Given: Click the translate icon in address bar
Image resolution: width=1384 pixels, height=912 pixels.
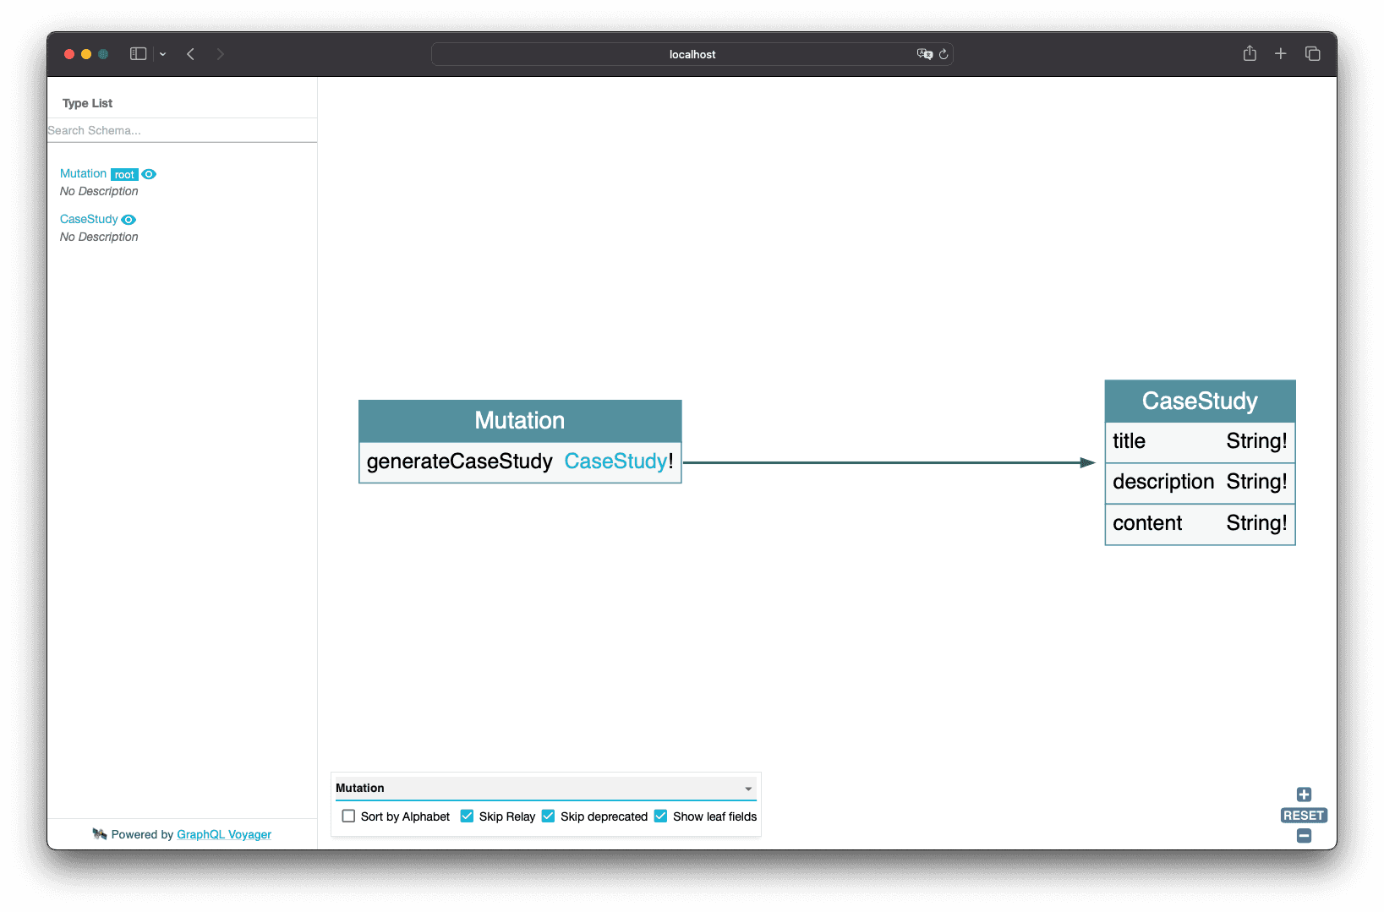Looking at the screenshot, I should [924, 54].
